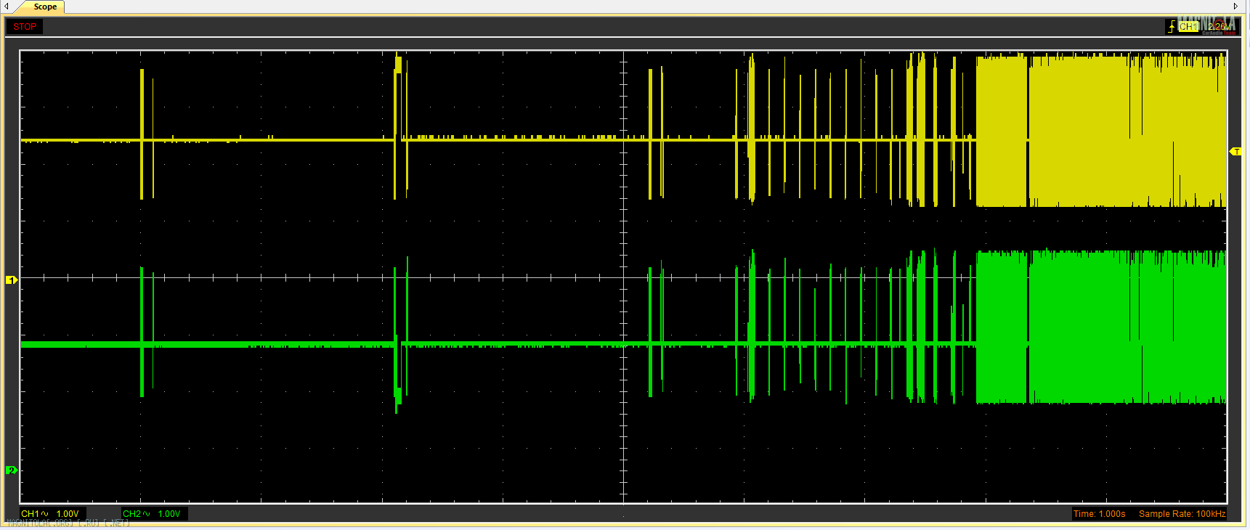Click the trigger level T marker
The image size is (1250, 530).
(1235, 152)
